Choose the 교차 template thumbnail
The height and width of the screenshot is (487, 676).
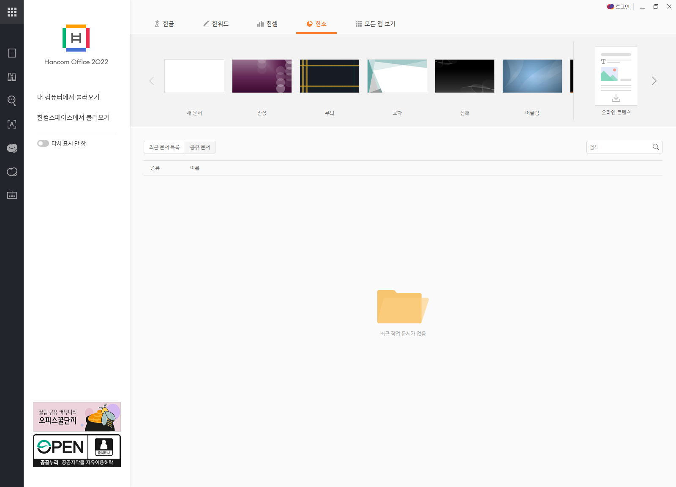pos(397,76)
